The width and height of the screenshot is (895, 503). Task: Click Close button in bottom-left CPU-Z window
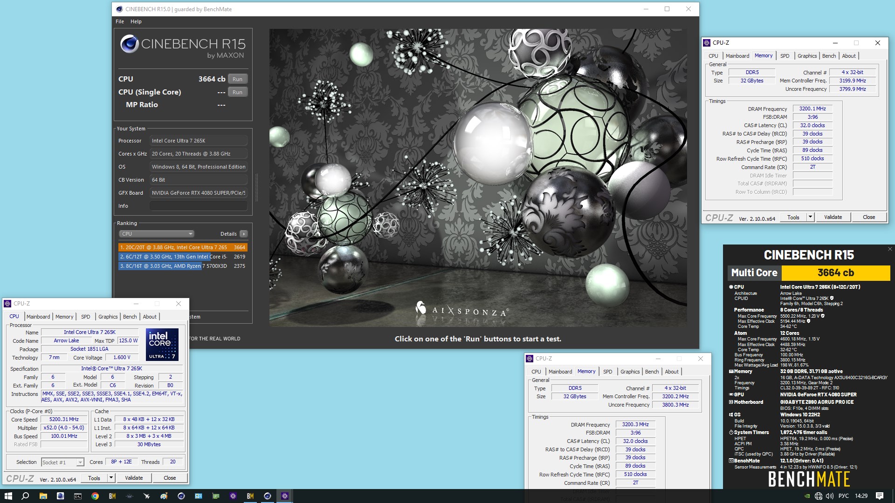170,478
